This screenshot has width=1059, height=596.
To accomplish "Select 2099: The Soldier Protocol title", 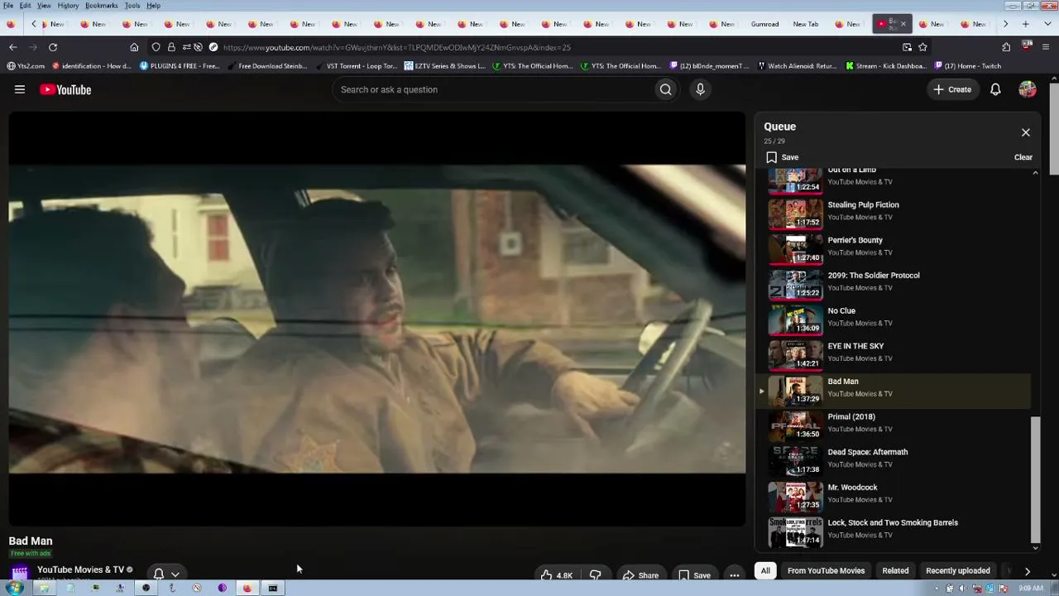I will tap(874, 276).
